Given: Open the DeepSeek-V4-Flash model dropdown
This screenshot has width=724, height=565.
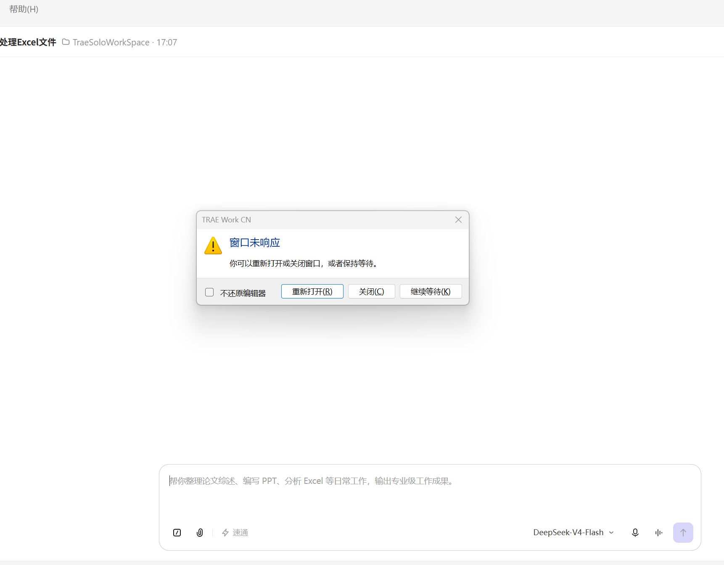Looking at the screenshot, I should (573, 533).
